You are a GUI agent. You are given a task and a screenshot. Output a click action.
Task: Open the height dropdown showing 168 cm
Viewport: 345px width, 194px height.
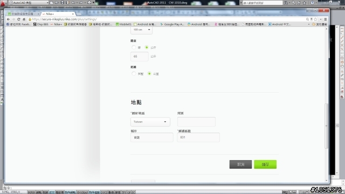click(x=141, y=30)
